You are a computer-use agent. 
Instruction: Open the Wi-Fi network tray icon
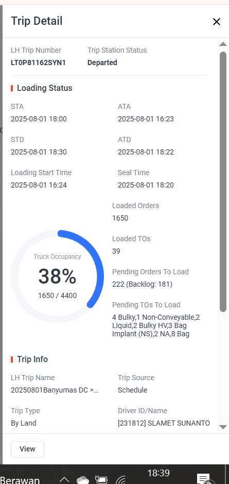120,479
